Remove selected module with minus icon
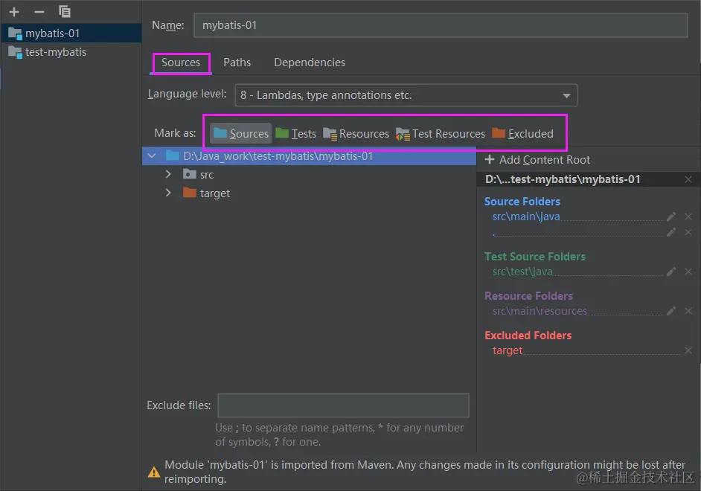 tap(39, 12)
